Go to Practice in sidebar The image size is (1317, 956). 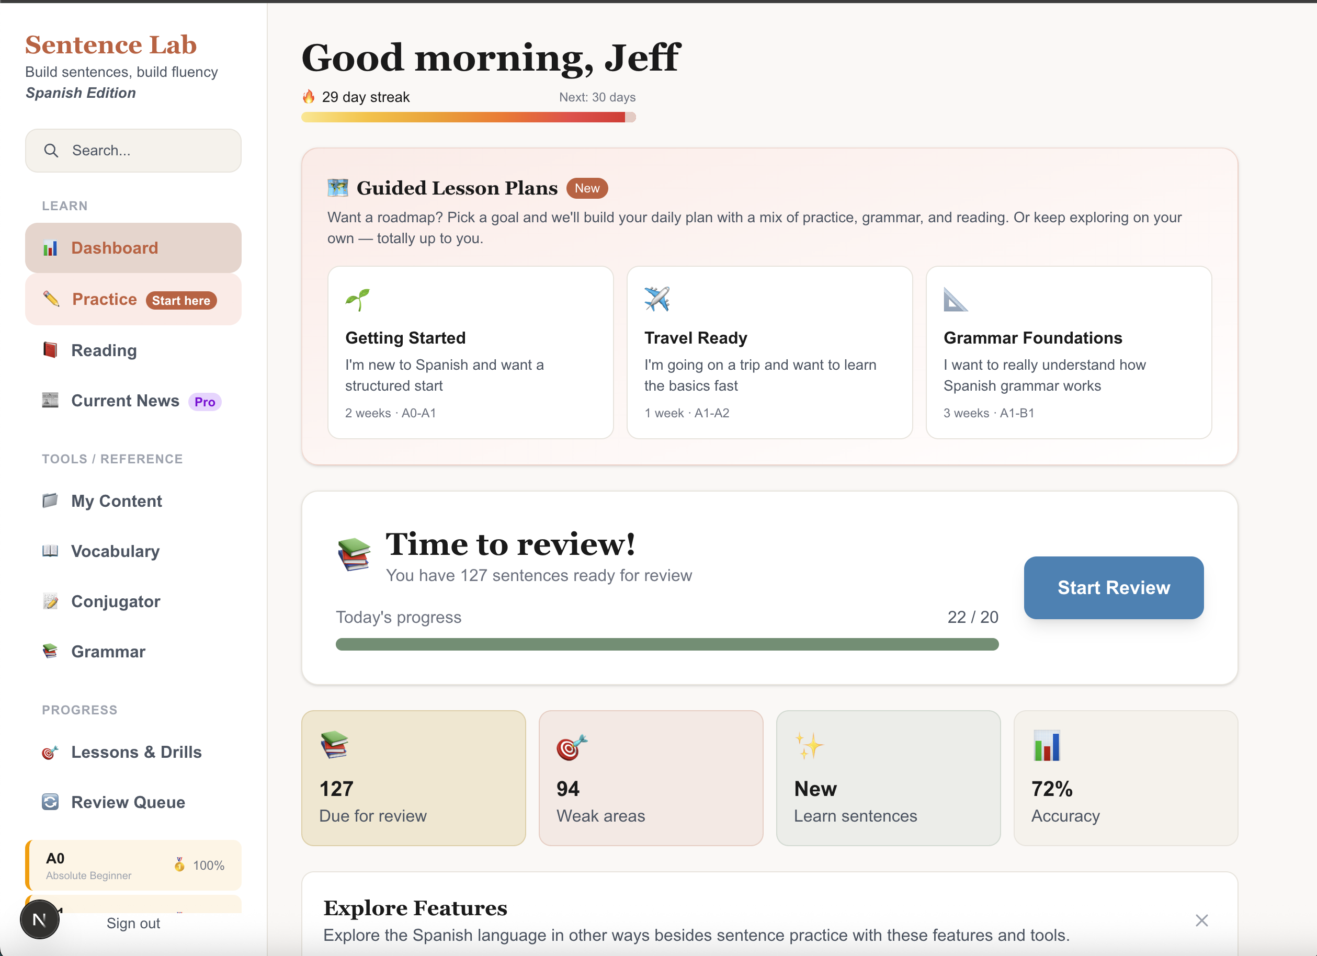133,299
